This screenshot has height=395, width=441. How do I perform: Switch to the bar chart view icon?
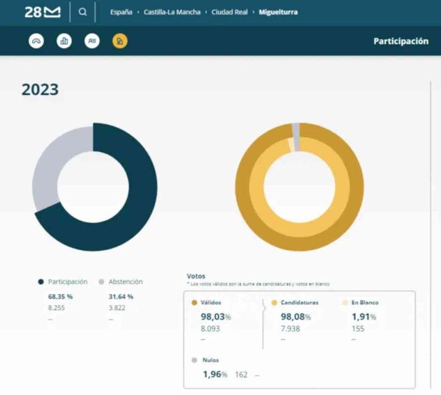pyautogui.click(x=64, y=41)
